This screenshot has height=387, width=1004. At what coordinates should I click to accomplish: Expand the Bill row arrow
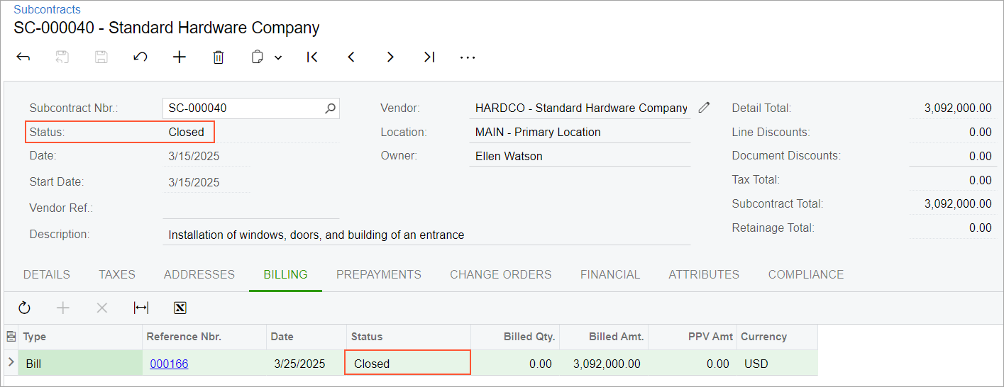(11, 363)
